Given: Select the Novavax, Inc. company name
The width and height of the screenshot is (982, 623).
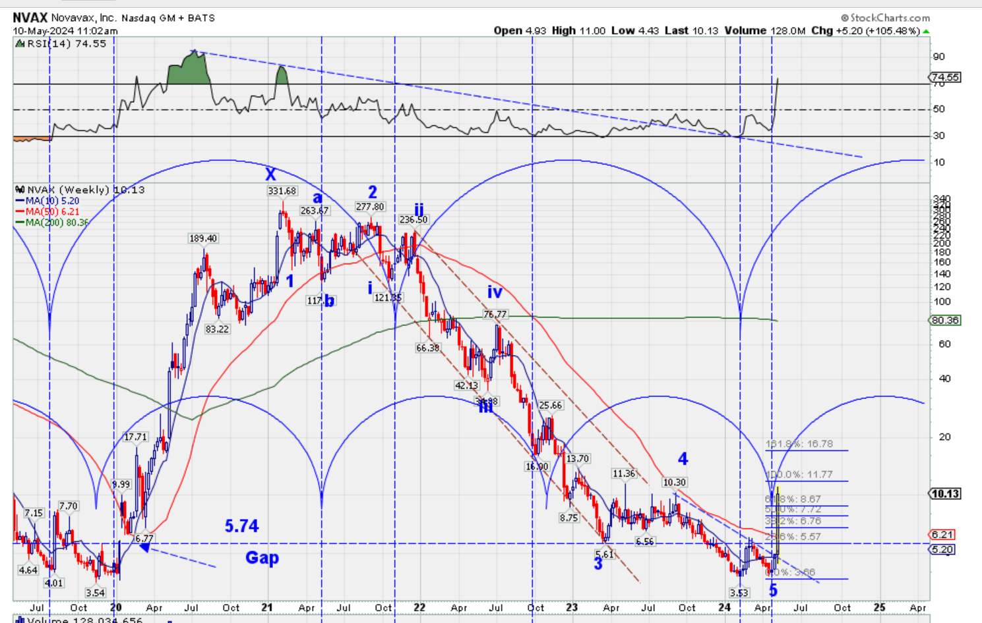Looking at the screenshot, I should (x=84, y=18).
